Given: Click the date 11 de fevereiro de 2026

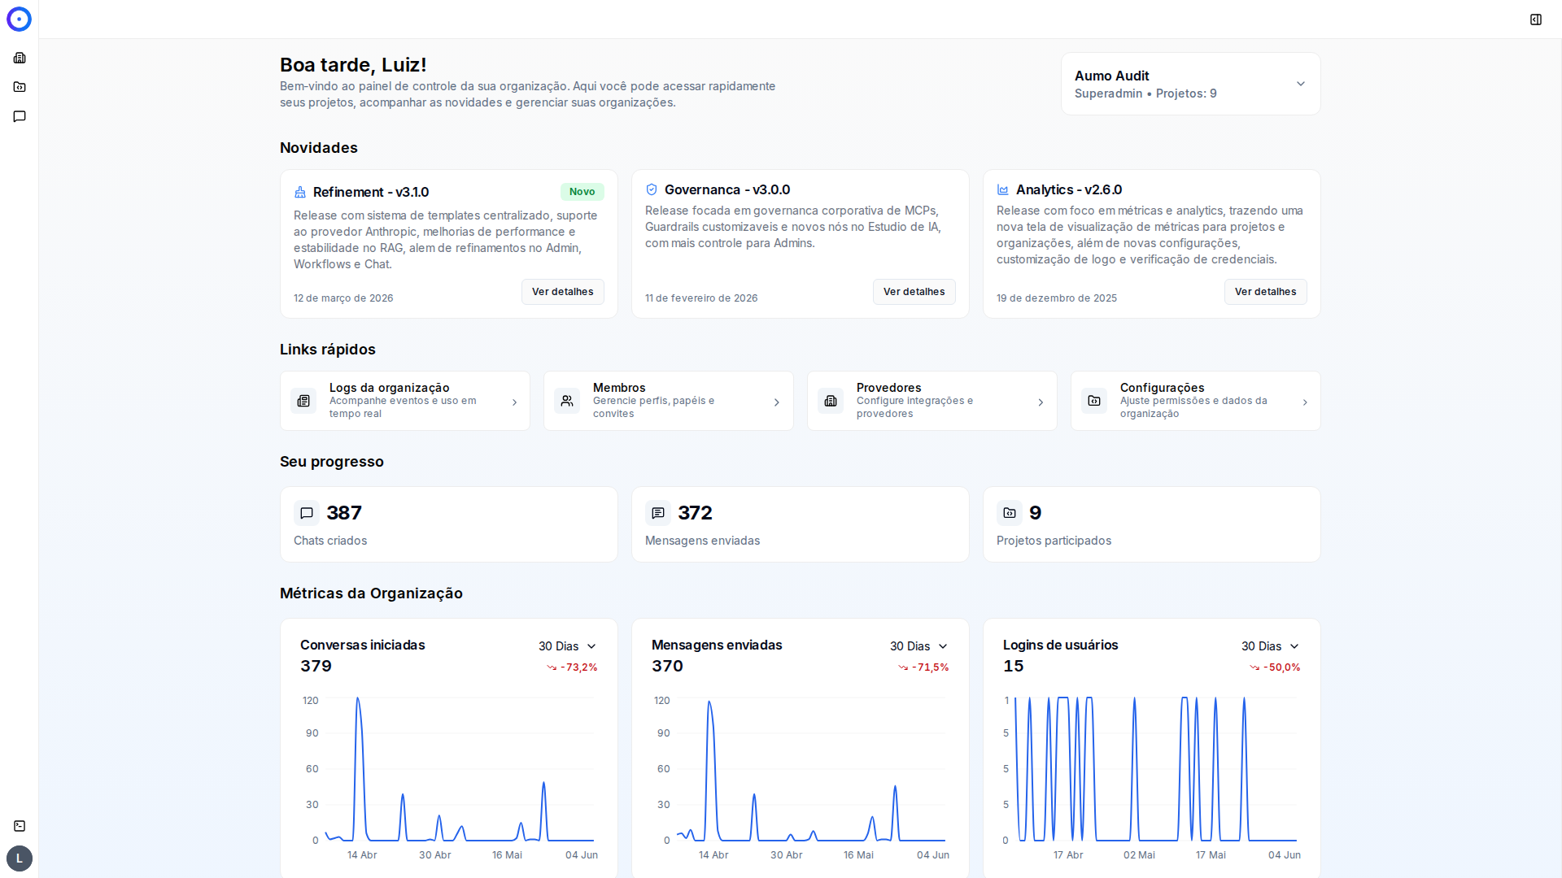Looking at the screenshot, I should coord(701,298).
